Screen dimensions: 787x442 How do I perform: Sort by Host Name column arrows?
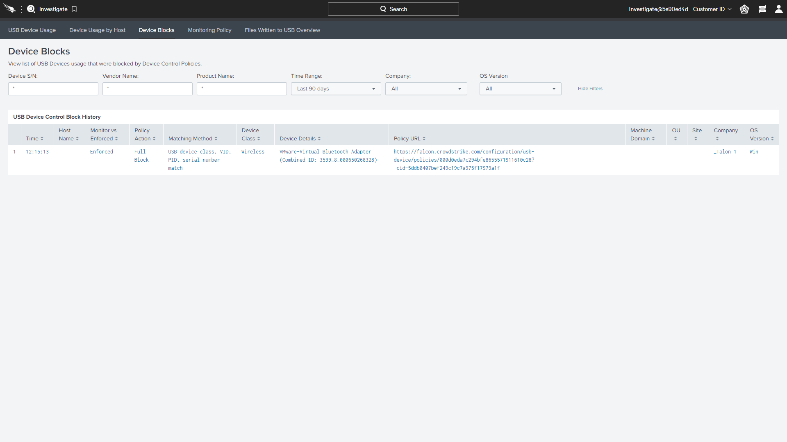pos(77,139)
